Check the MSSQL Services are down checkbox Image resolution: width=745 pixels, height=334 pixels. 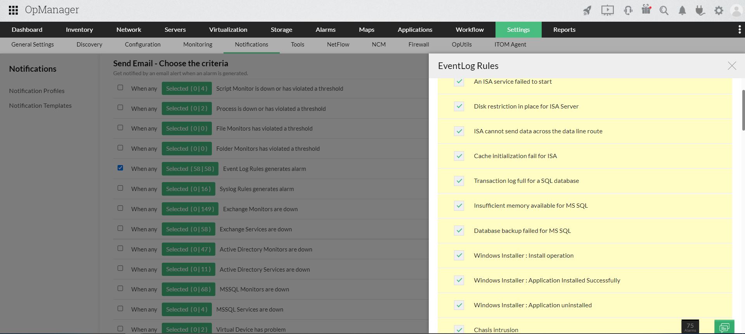(x=120, y=308)
